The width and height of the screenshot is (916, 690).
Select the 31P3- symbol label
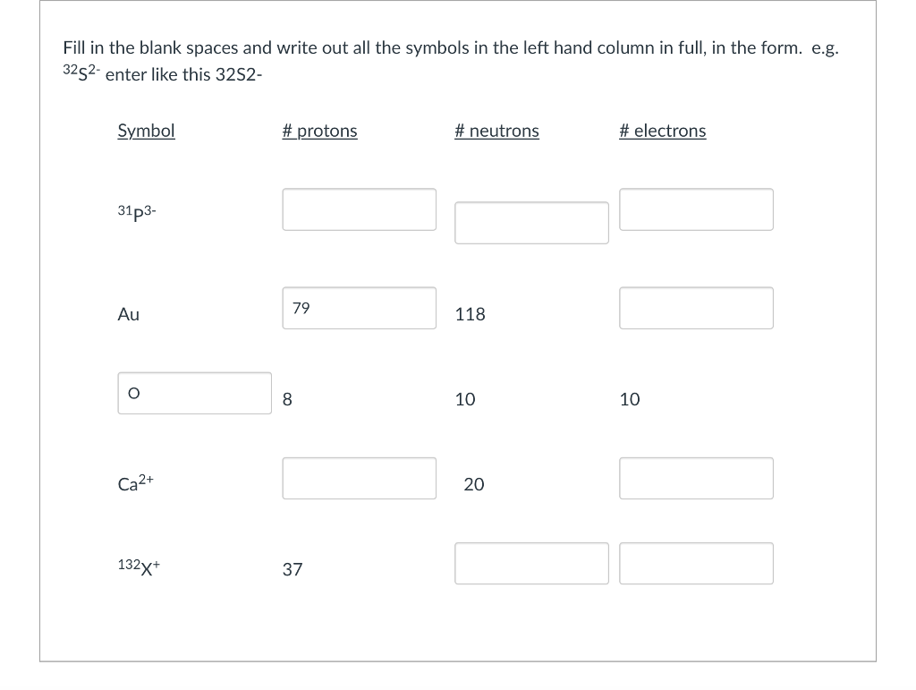pos(136,211)
